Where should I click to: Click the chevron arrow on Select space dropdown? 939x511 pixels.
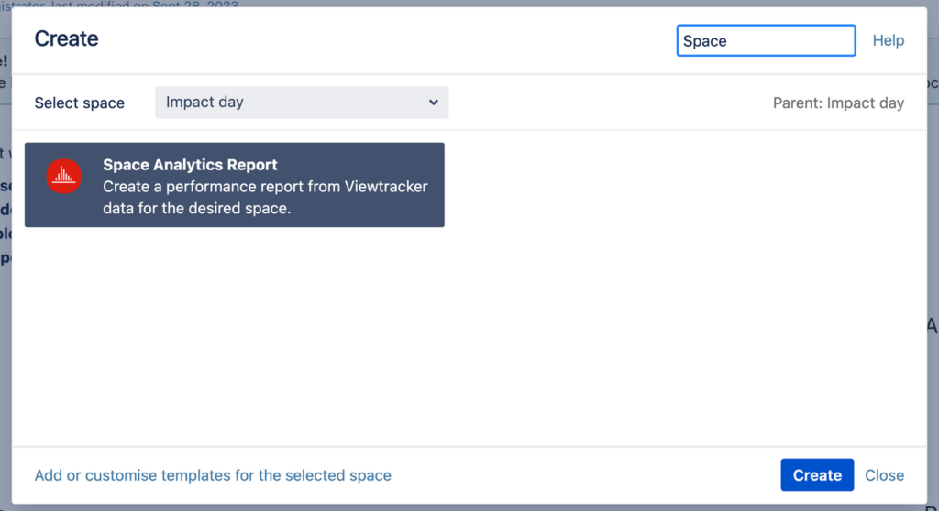[434, 103]
